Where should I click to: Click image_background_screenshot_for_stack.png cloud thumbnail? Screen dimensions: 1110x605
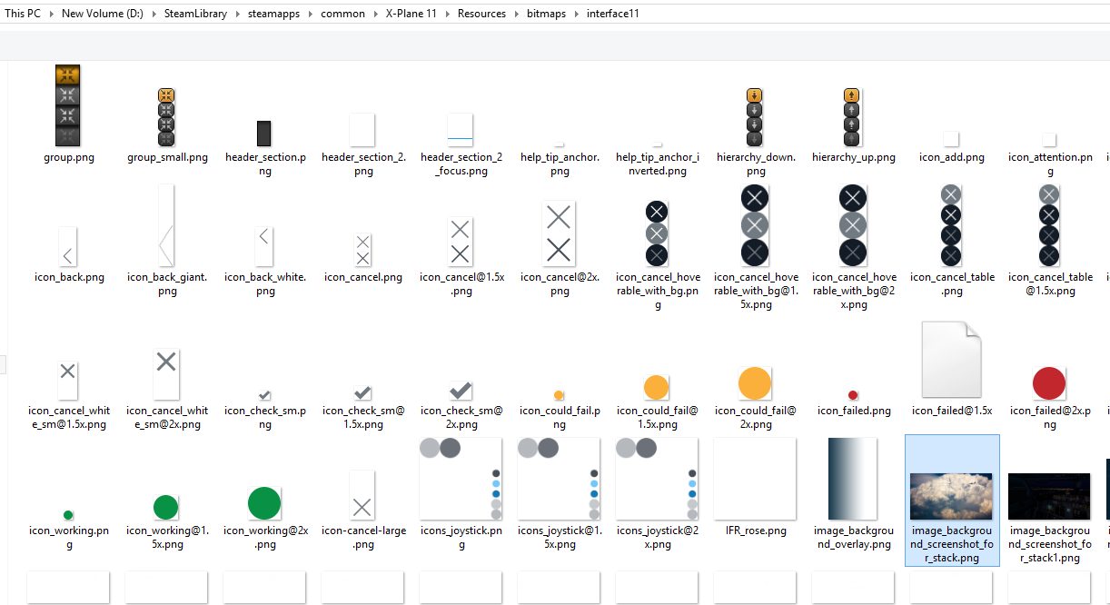(x=951, y=496)
